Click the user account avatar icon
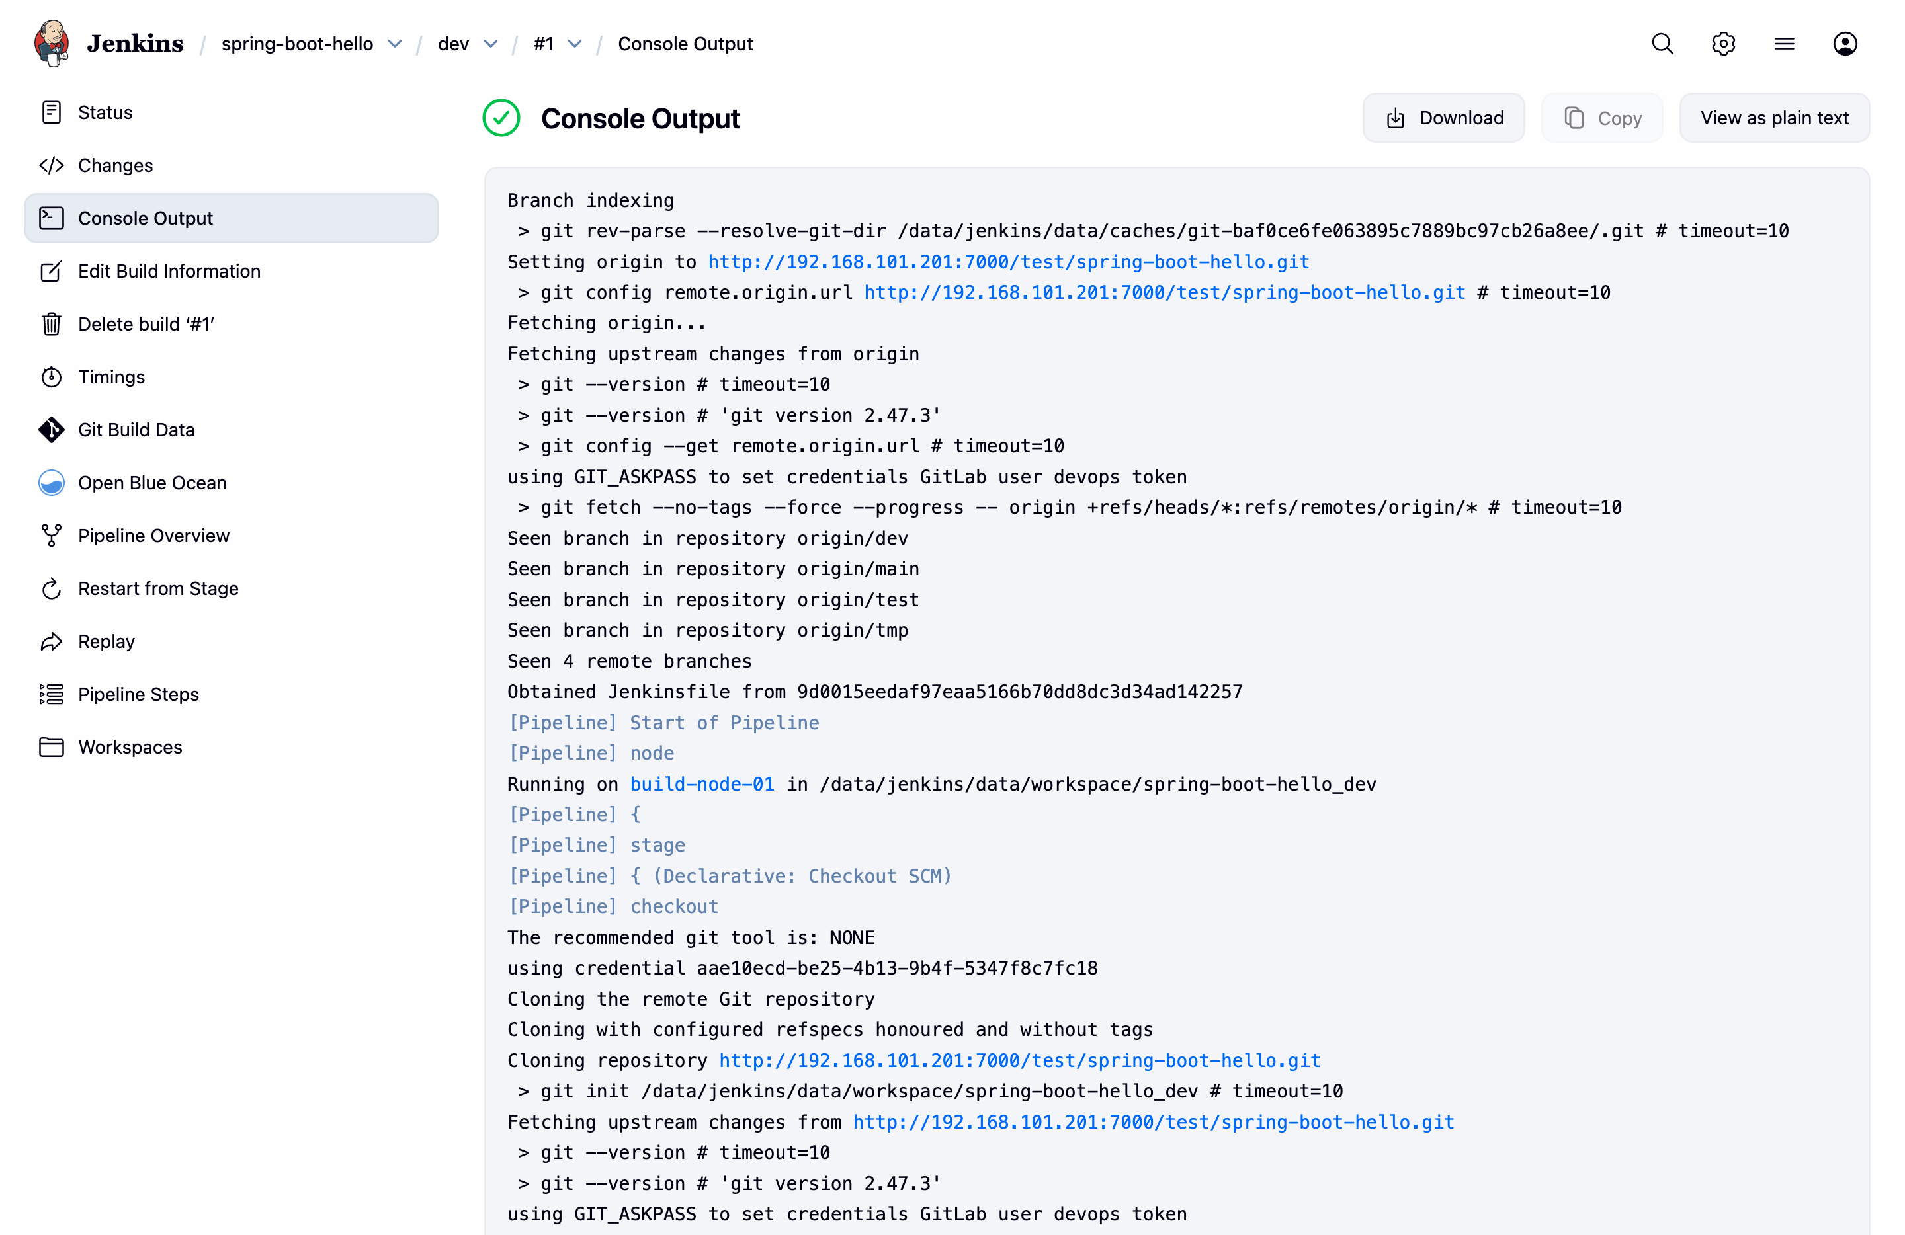This screenshot has width=1905, height=1235. pos(1845,43)
